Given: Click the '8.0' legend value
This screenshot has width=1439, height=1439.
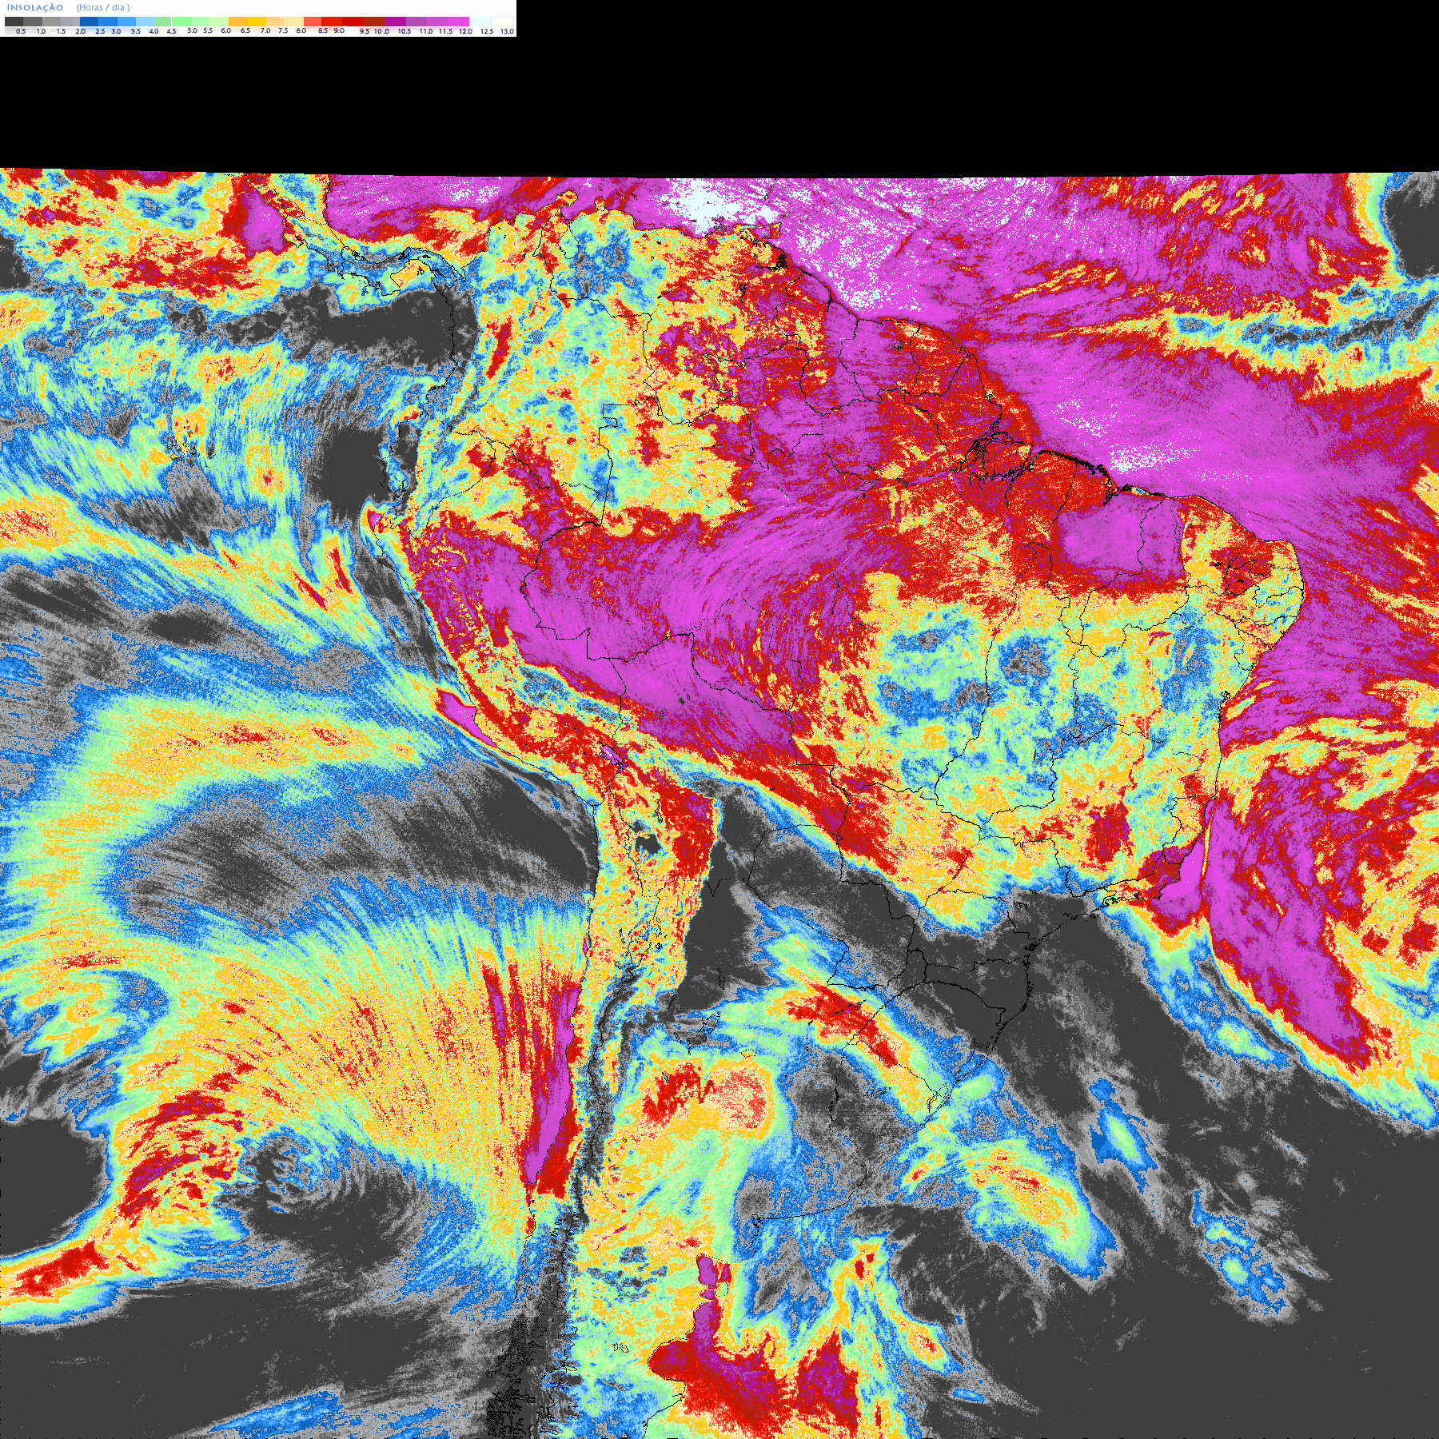Looking at the screenshot, I should pyautogui.click(x=301, y=30).
